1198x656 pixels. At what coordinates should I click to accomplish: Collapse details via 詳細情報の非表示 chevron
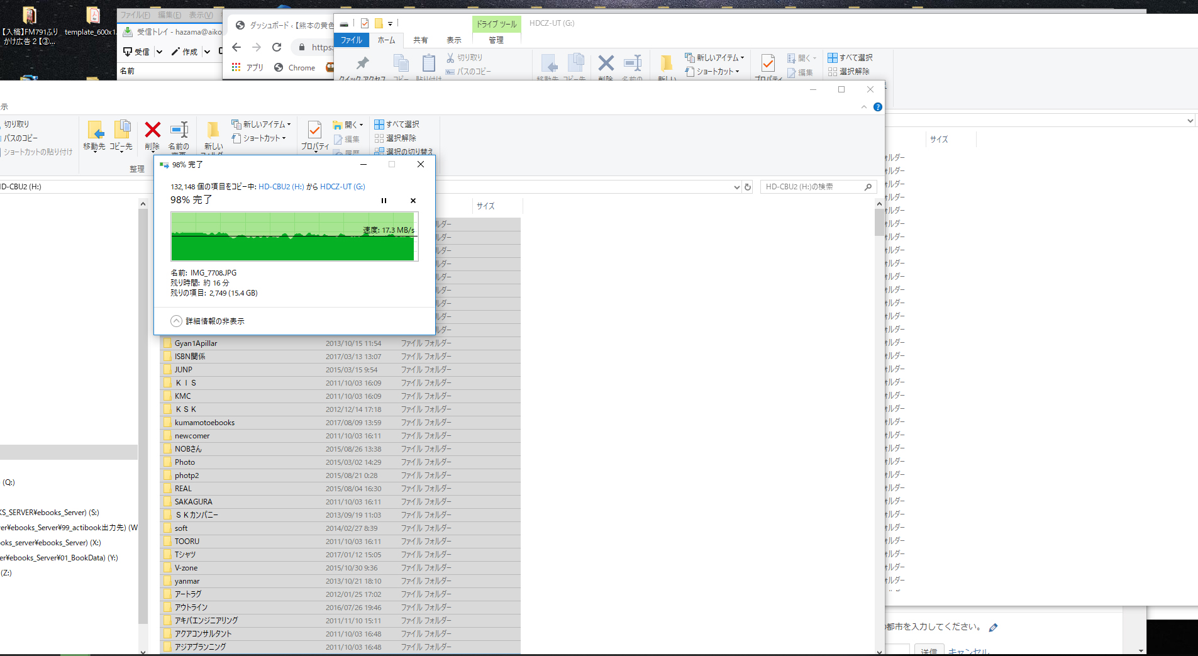(177, 321)
